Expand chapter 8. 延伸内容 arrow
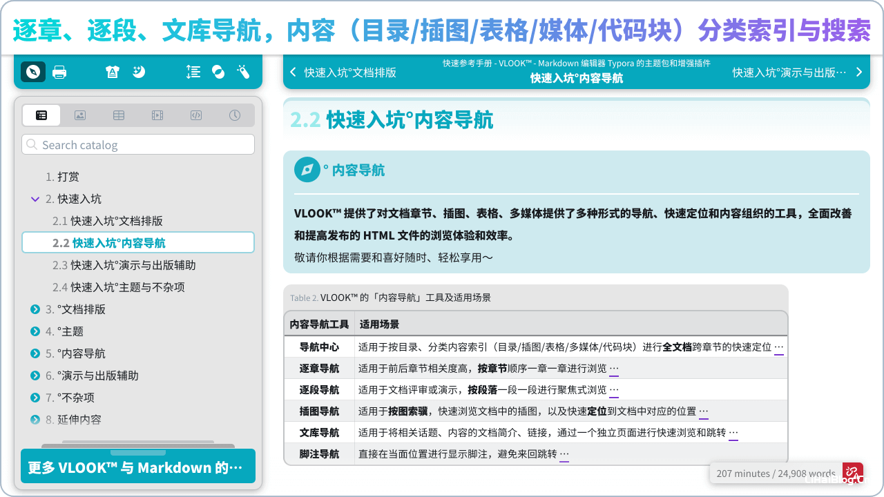Screen dimensions: 884x497 (x=35, y=420)
